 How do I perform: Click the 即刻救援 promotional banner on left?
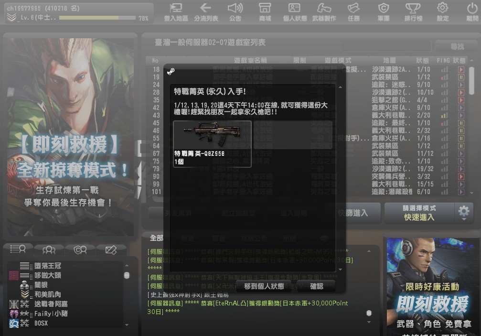pos(70,137)
